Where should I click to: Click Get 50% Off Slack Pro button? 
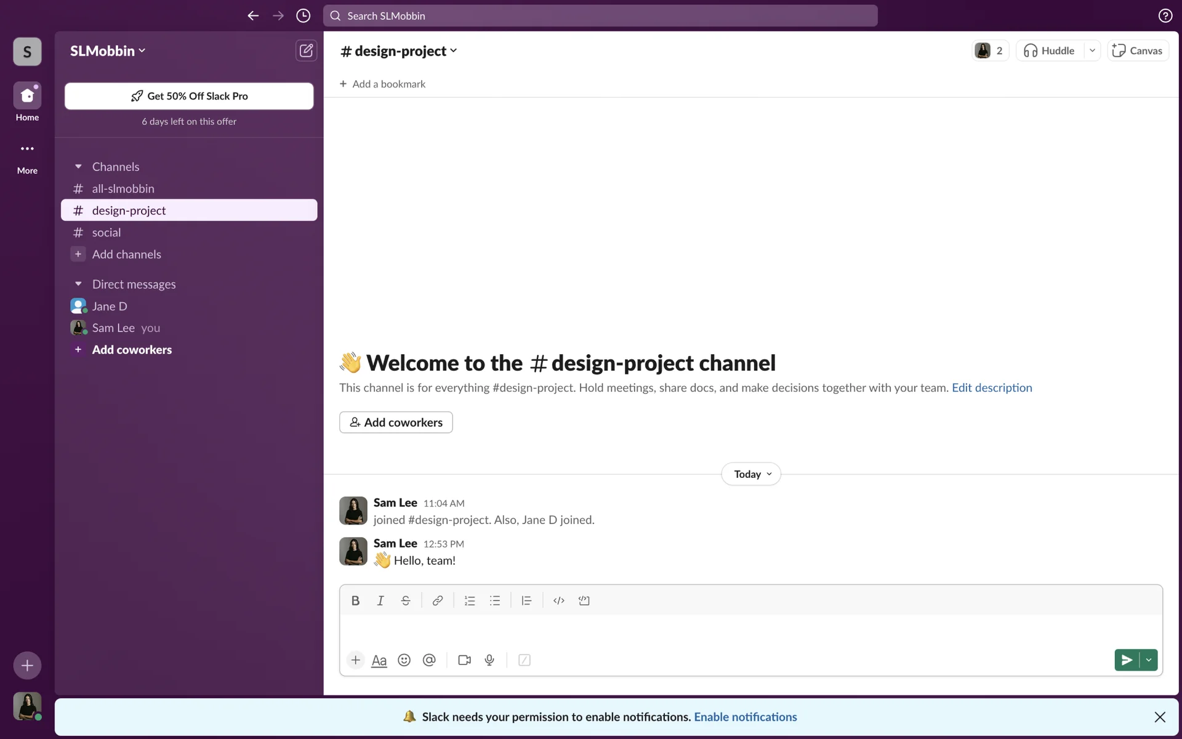pyautogui.click(x=189, y=96)
